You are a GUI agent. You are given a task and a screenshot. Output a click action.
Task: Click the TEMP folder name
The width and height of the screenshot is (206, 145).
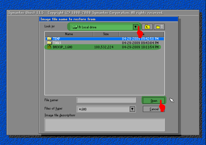click(x=57, y=39)
